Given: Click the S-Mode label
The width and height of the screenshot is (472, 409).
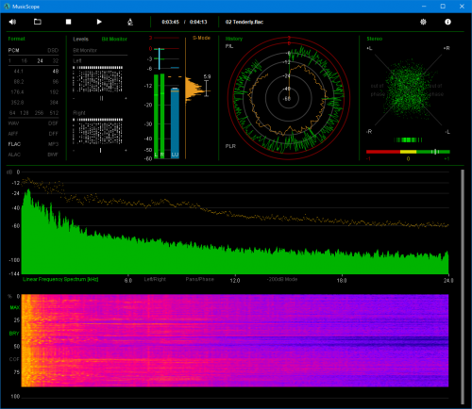Looking at the screenshot, I should 201,38.
